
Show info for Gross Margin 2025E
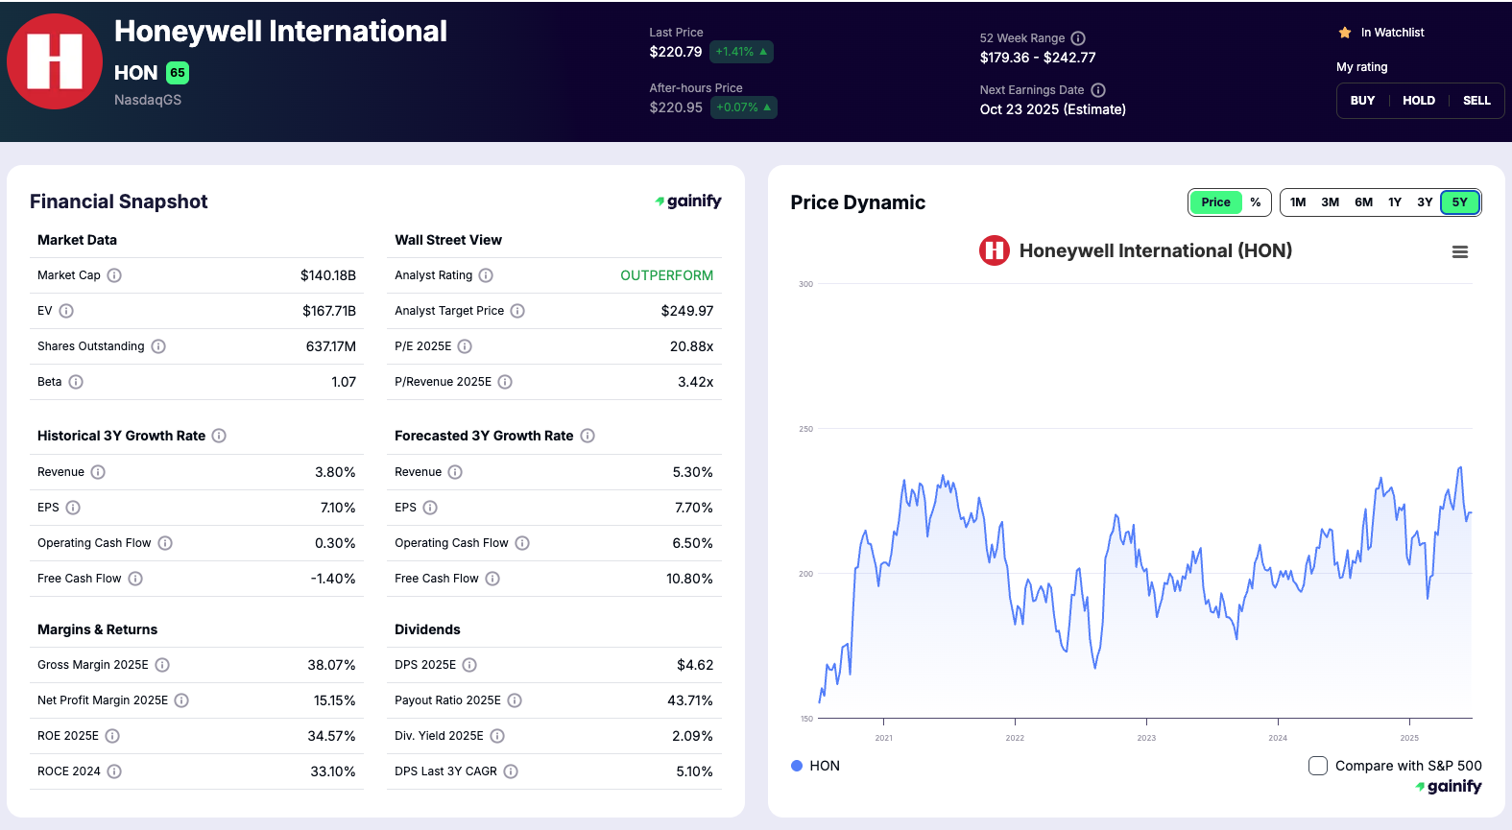(x=162, y=665)
